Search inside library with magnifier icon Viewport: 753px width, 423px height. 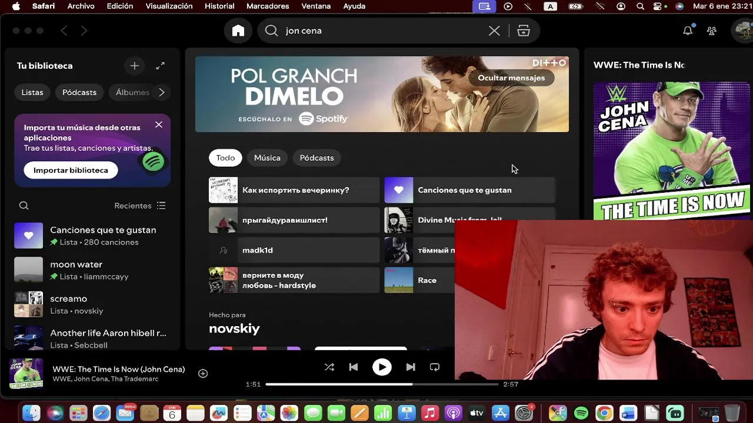[24, 206]
